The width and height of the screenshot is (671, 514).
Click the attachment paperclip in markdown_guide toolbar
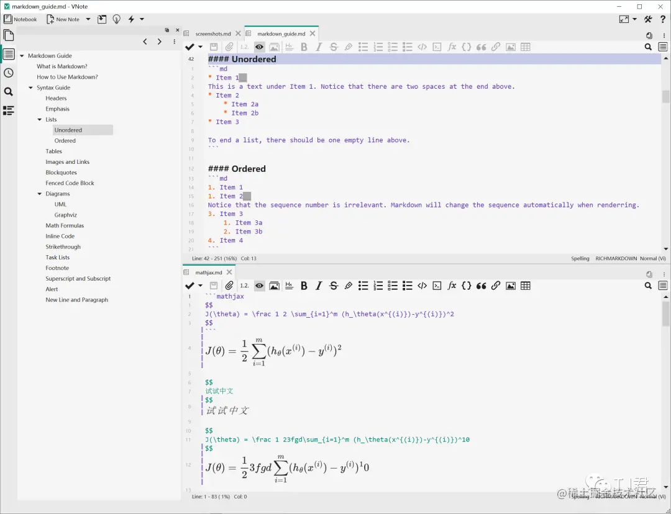[x=229, y=47]
